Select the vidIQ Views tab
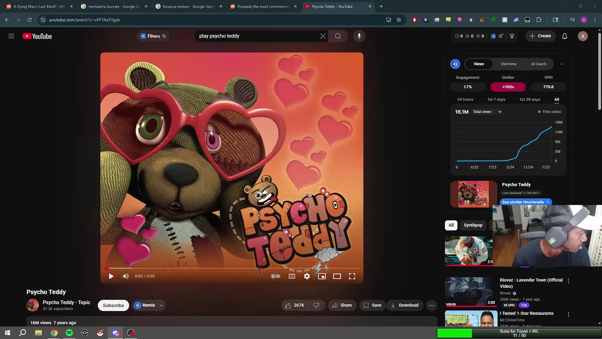The height and width of the screenshot is (339, 602). pos(479,64)
